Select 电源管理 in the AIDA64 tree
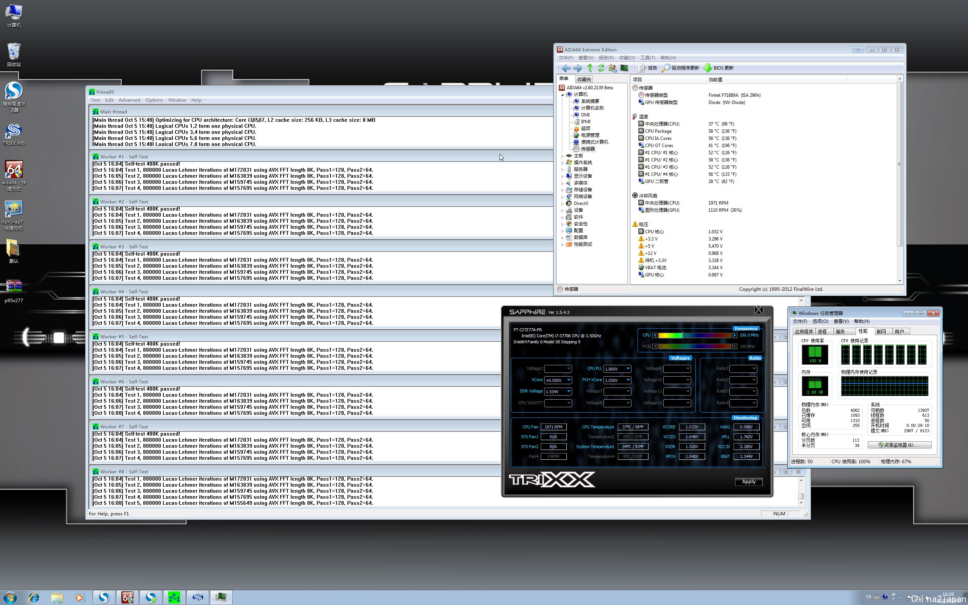 (x=590, y=135)
